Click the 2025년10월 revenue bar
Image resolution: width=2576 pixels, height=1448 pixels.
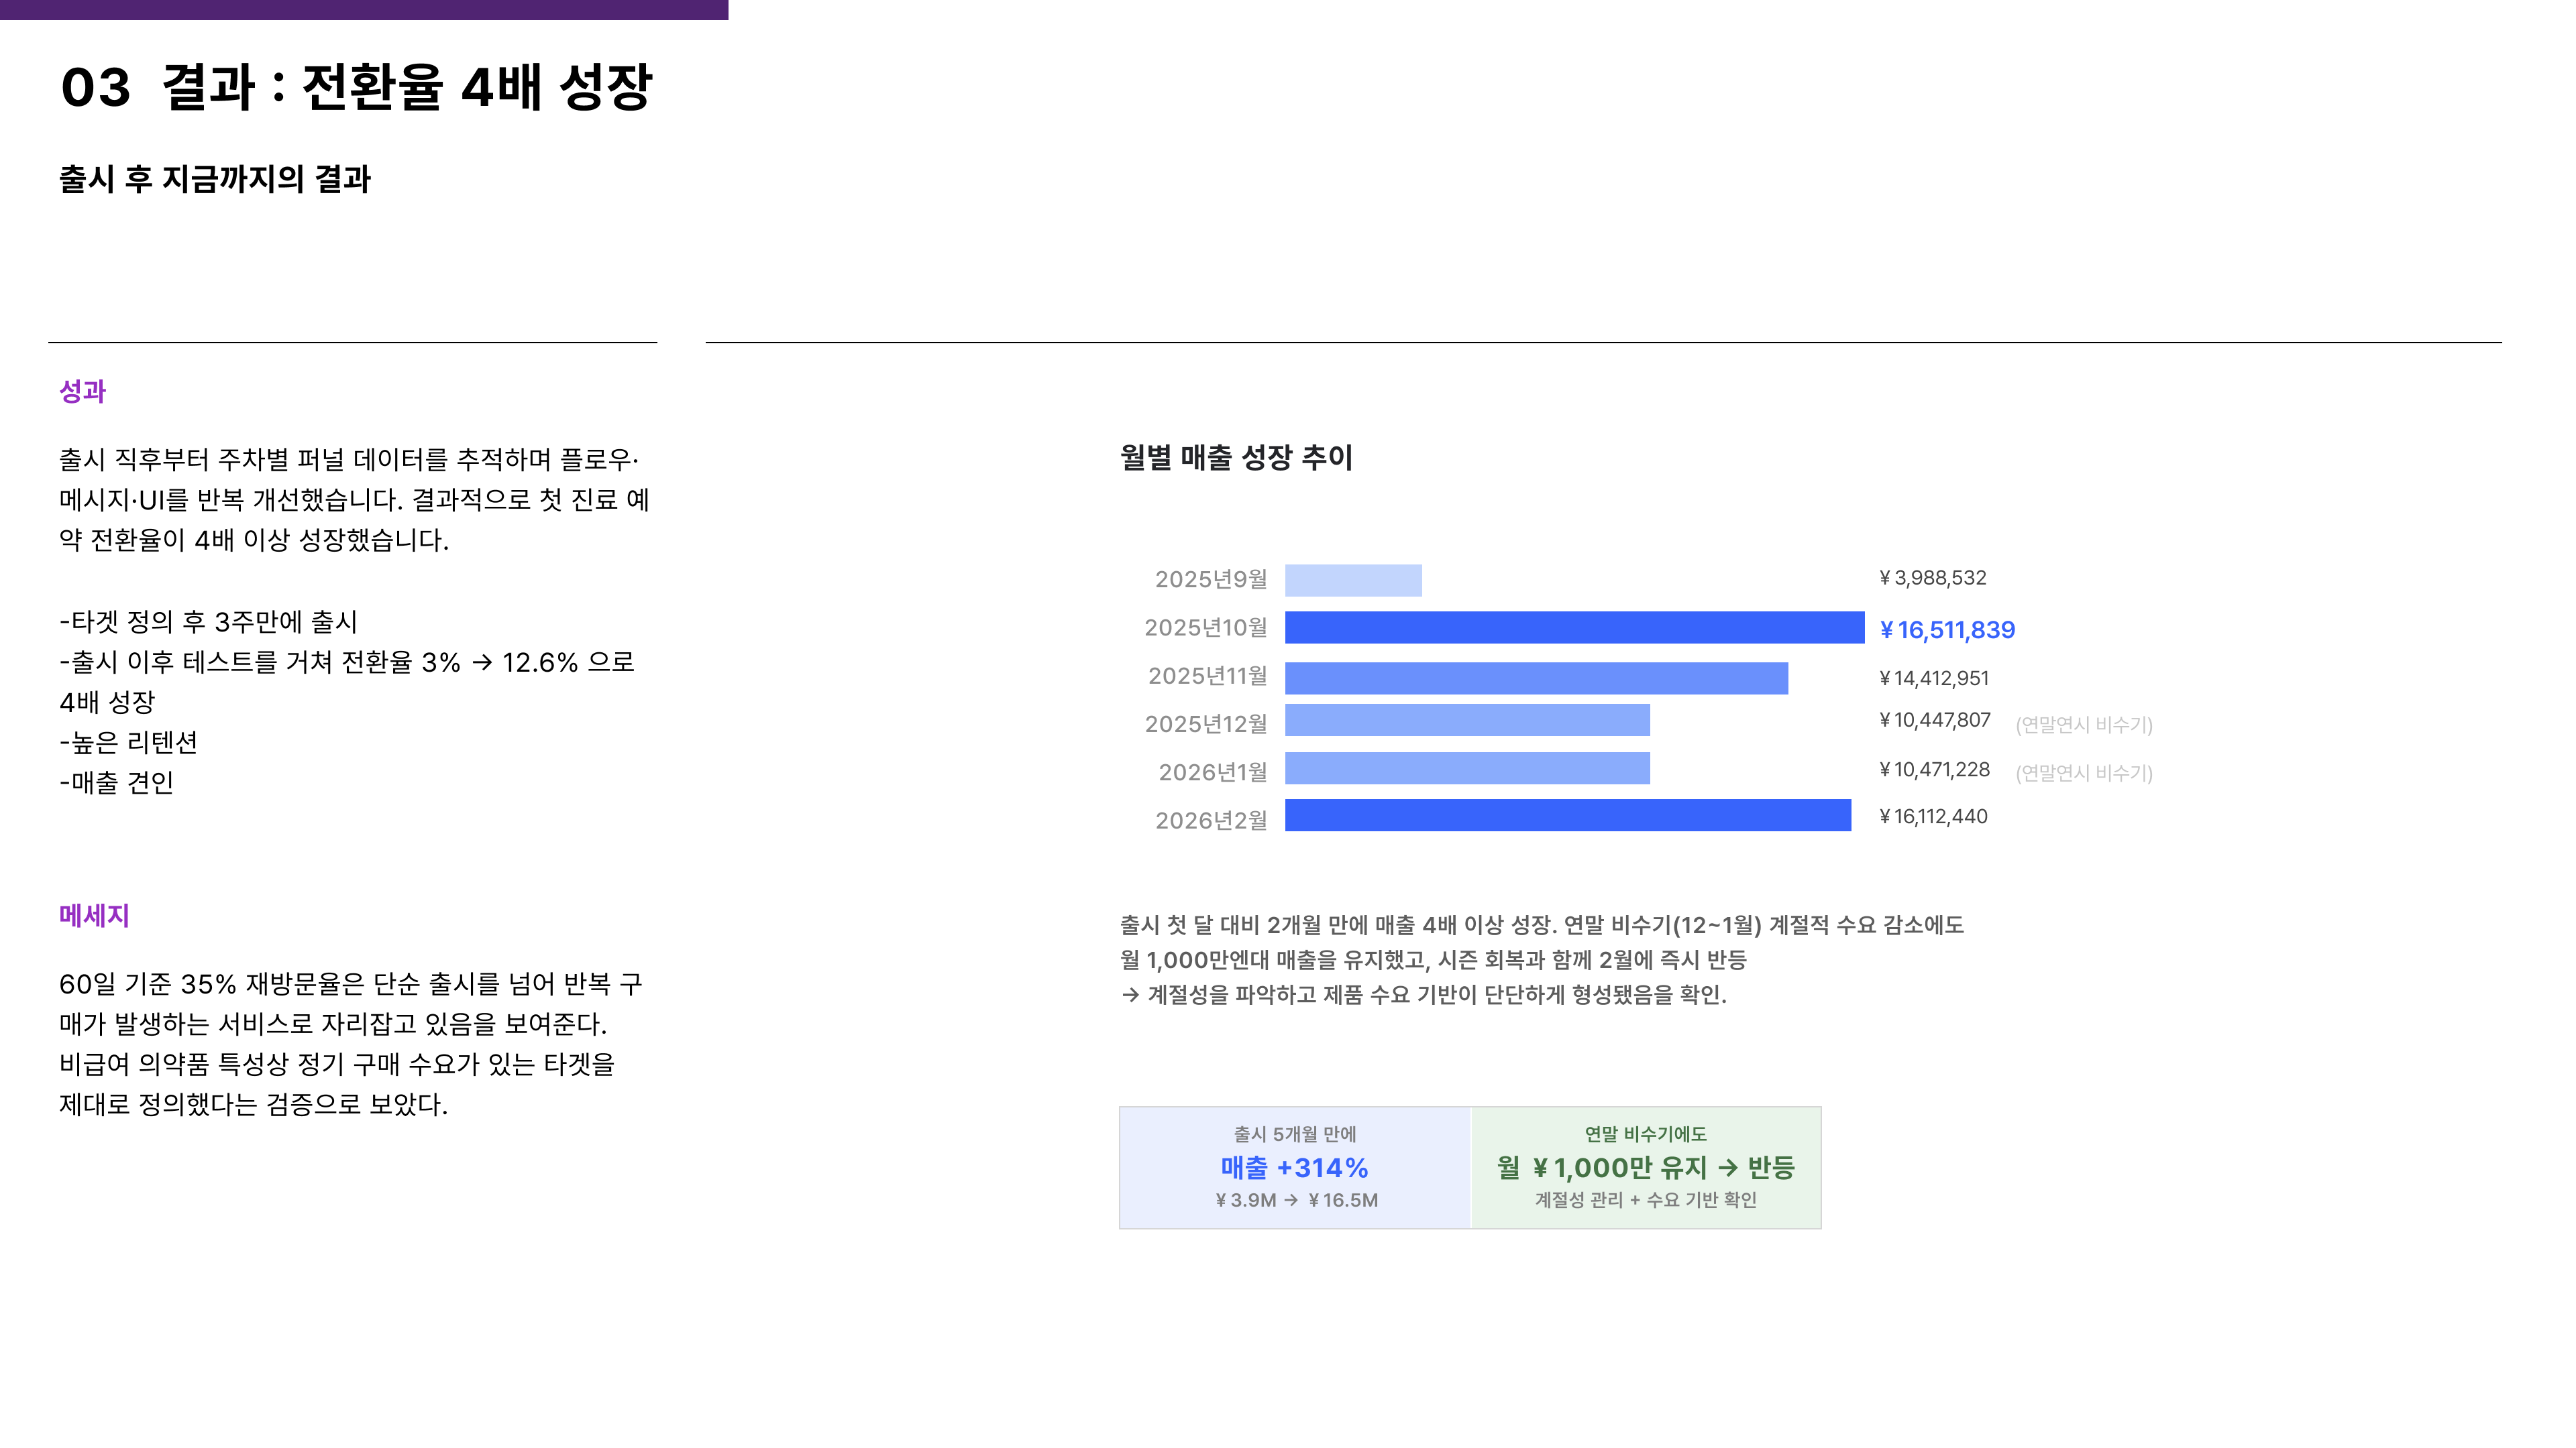coord(1574,627)
